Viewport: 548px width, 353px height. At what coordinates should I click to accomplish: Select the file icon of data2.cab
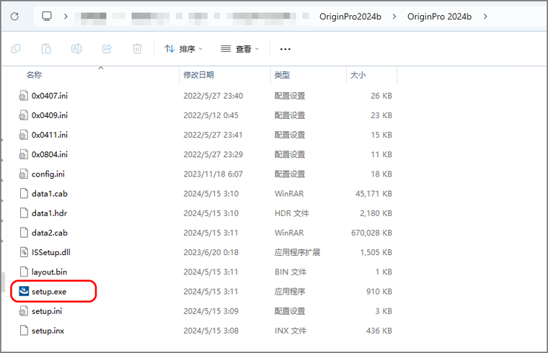24,233
